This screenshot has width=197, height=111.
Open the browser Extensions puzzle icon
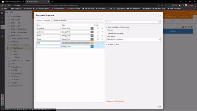pyautogui.click(x=179, y=6)
